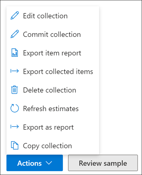This screenshot has height=175, width=142.
Task: Choose Refresh estimates menu option
Action: [x=53, y=109]
